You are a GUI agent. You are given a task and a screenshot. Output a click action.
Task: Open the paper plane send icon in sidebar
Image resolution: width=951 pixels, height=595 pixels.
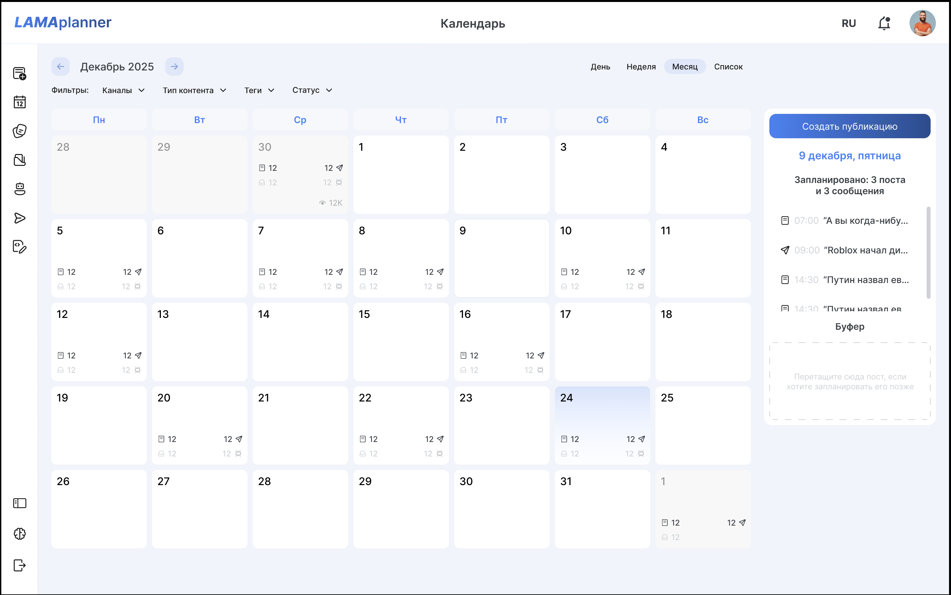(19, 218)
